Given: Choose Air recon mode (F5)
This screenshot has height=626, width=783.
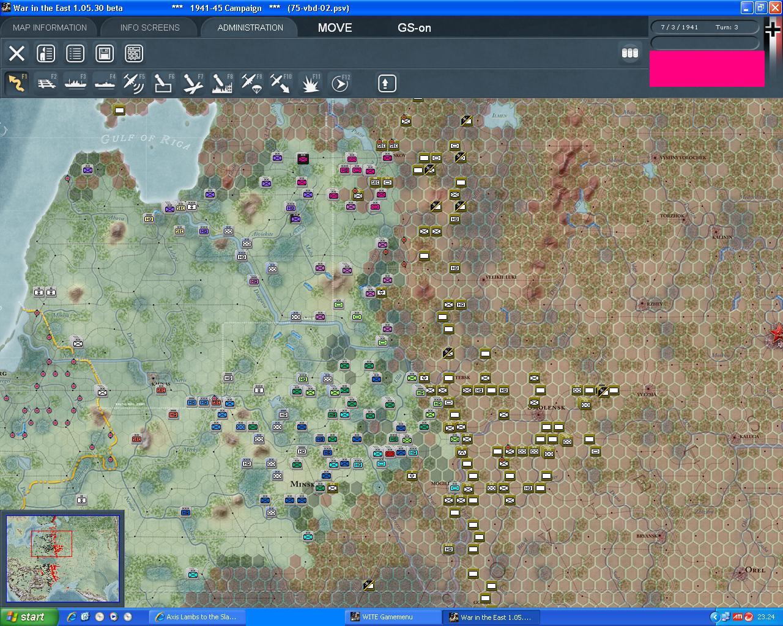Looking at the screenshot, I should (x=134, y=83).
